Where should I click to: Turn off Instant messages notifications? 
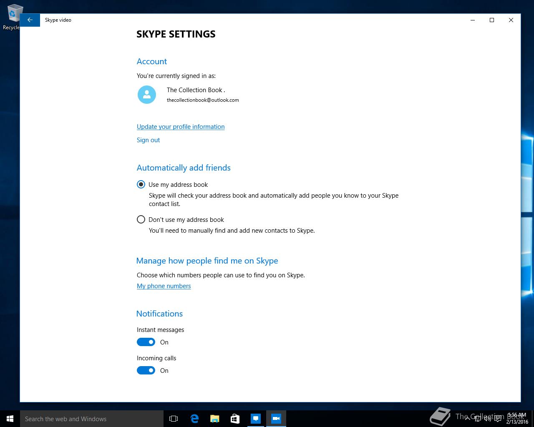[x=146, y=342]
